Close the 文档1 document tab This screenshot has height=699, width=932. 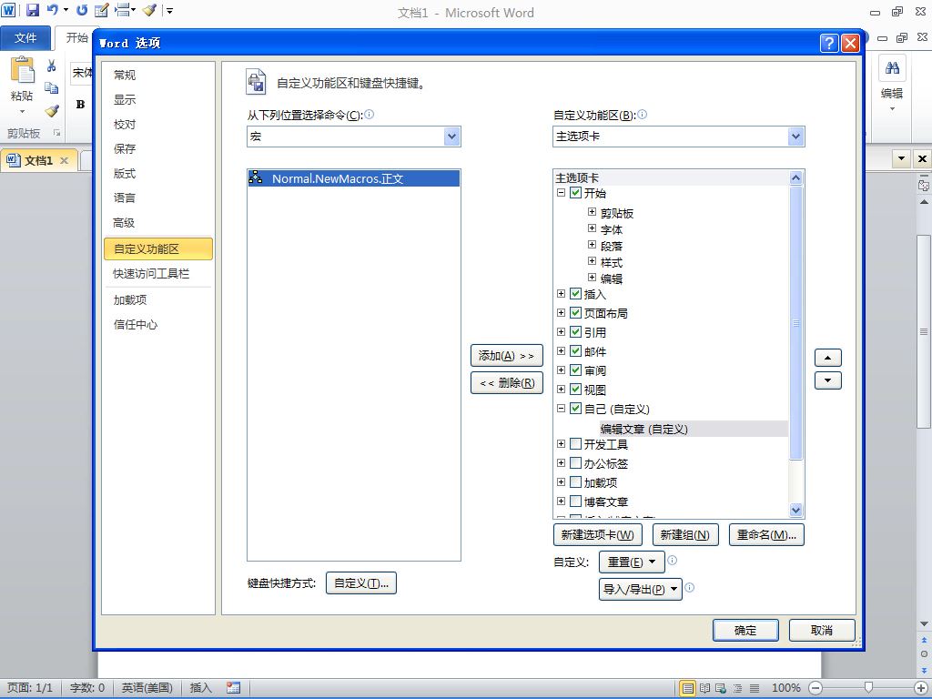point(65,160)
